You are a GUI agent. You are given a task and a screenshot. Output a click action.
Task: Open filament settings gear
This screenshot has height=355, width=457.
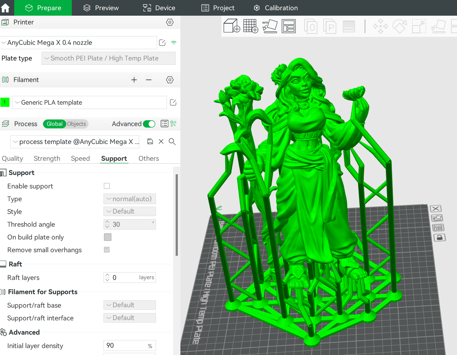point(170,80)
